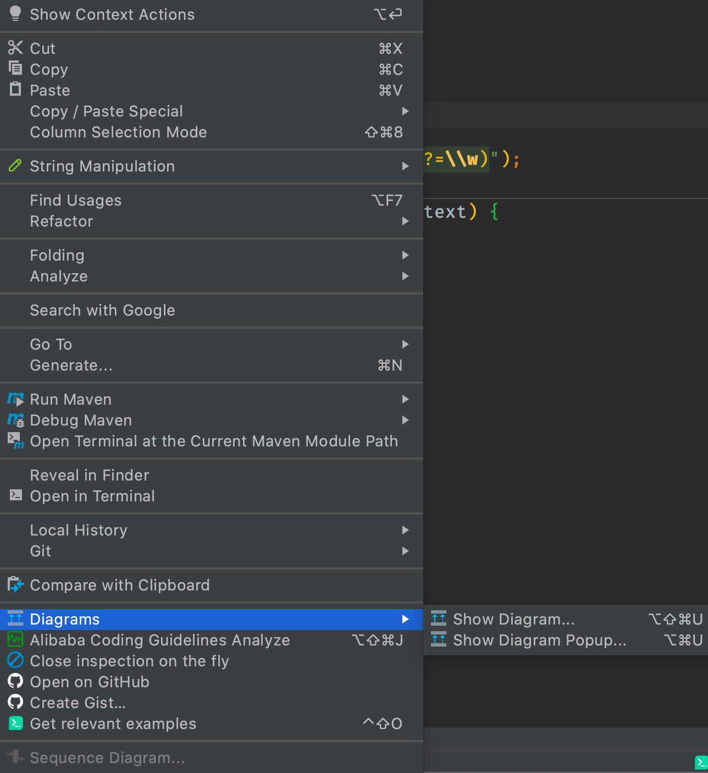Select Search with Google
This screenshot has width=708, height=773.
pos(102,311)
